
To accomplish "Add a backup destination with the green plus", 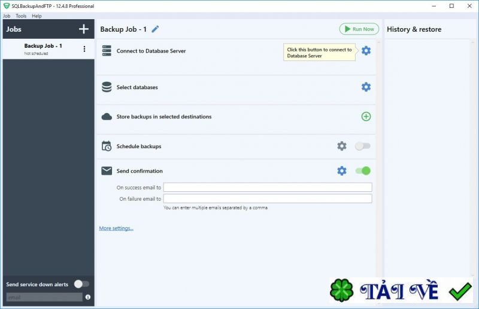I will [366, 116].
